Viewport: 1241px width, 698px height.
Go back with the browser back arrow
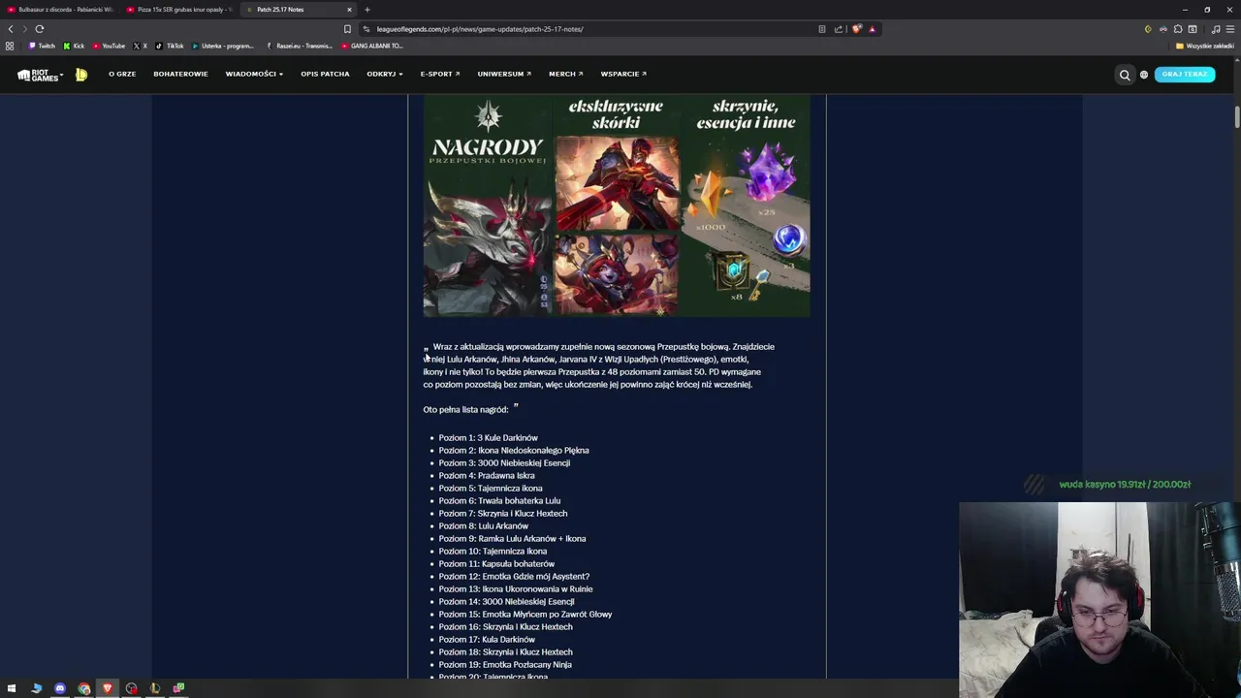point(11,29)
